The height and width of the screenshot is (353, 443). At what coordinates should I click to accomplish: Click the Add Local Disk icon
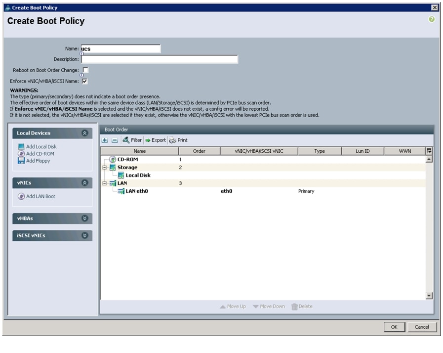point(21,146)
